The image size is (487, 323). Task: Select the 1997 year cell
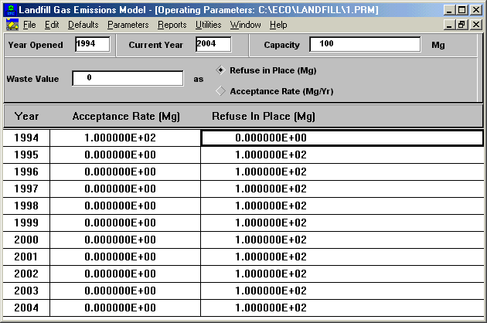coord(26,189)
